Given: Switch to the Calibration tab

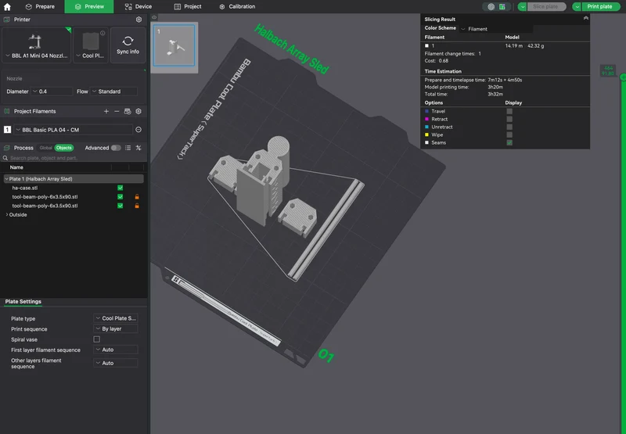Looking at the screenshot, I should [x=238, y=7].
